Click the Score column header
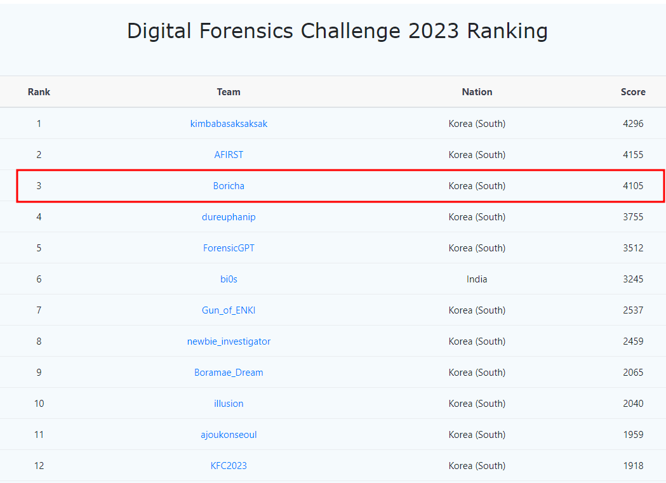This screenshot has height=483, width=666. click(x=633, y=91)
